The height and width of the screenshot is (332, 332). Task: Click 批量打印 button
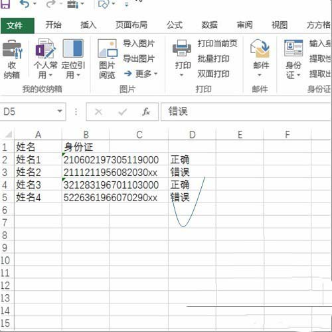(x=213, y=58)
